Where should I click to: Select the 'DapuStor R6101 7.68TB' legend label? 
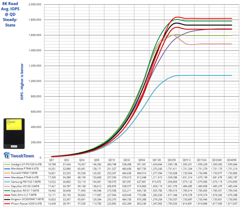coord(25,191)
